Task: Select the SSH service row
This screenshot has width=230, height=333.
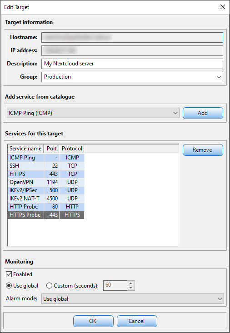Action: click(46, 166)
